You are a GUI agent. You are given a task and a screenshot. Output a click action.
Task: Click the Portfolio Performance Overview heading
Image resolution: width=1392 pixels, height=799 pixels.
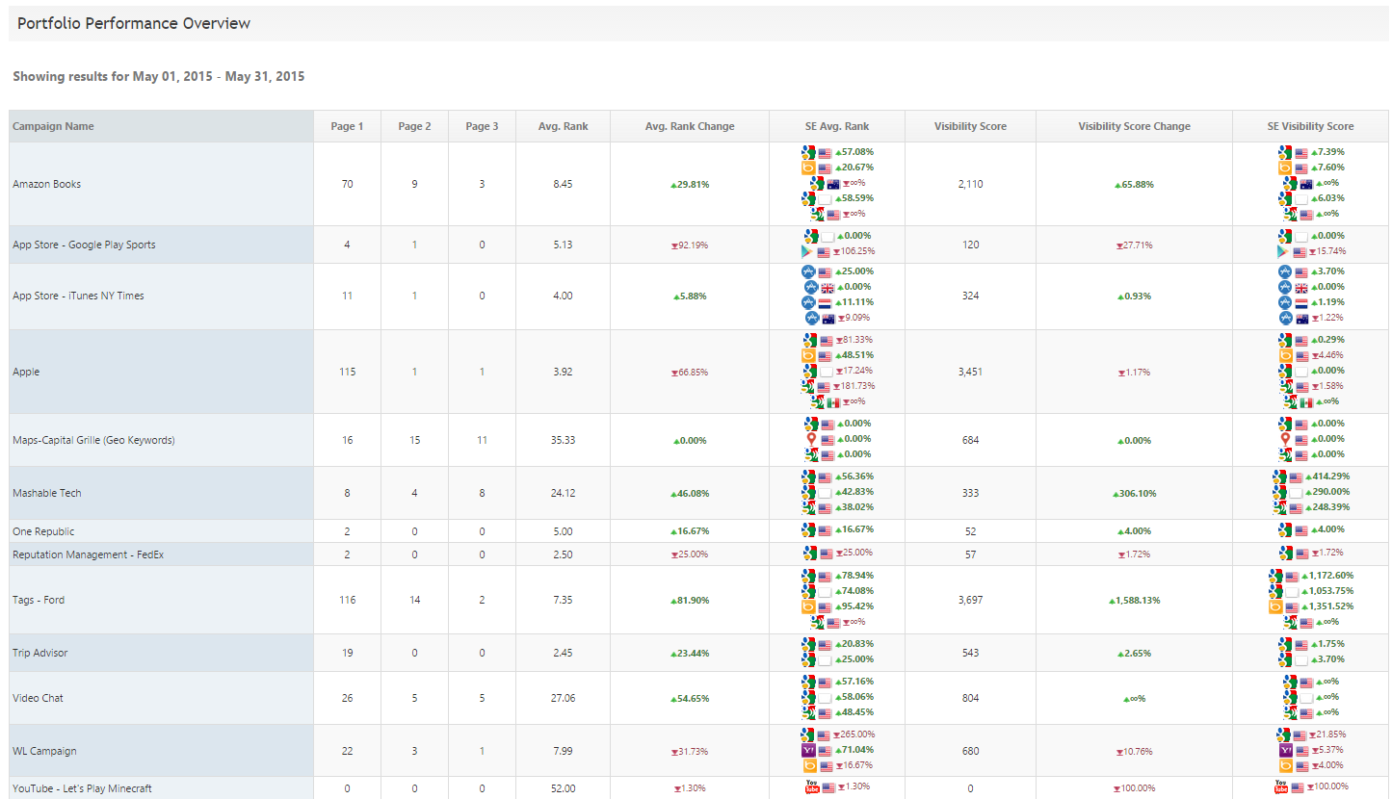(x=134, y=23)
